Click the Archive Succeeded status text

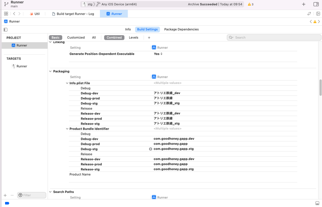pyautogui.click(x=203, y=4)
